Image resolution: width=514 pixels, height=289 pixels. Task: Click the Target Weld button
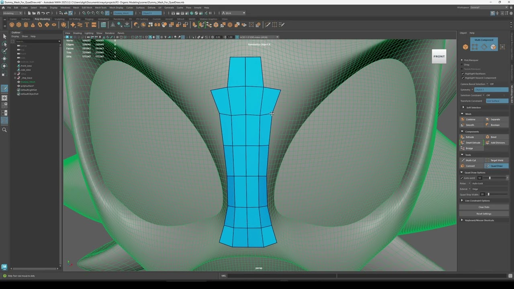click(496, 160)
